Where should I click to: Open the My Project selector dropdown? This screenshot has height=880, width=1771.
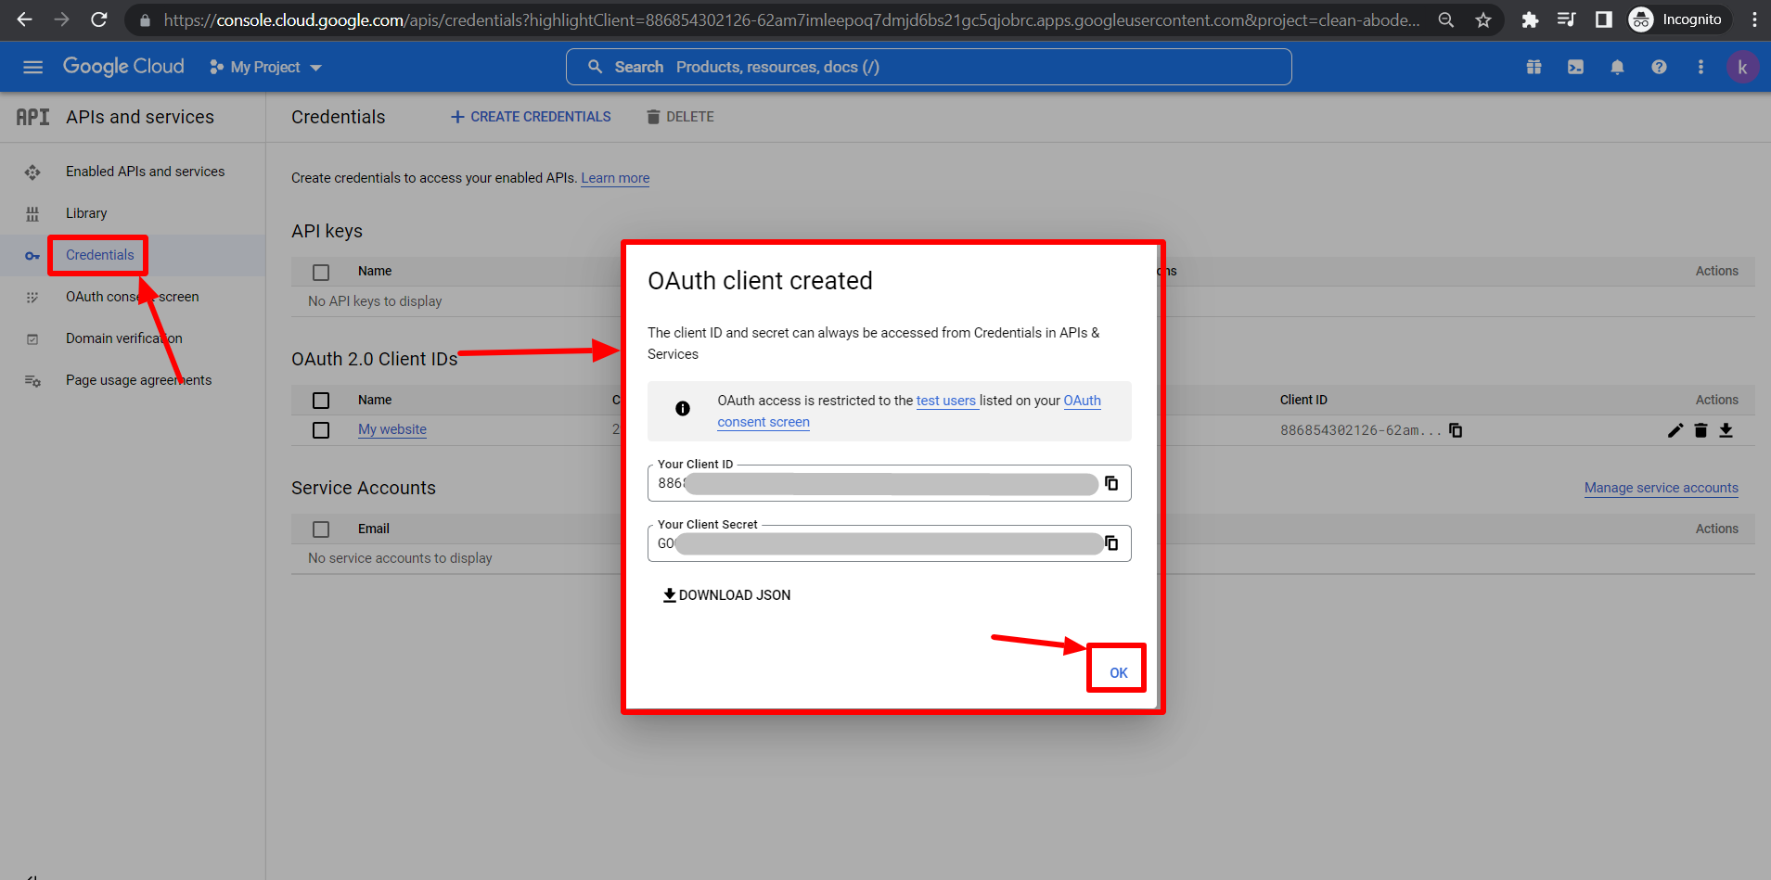click(x=265, y=67)
